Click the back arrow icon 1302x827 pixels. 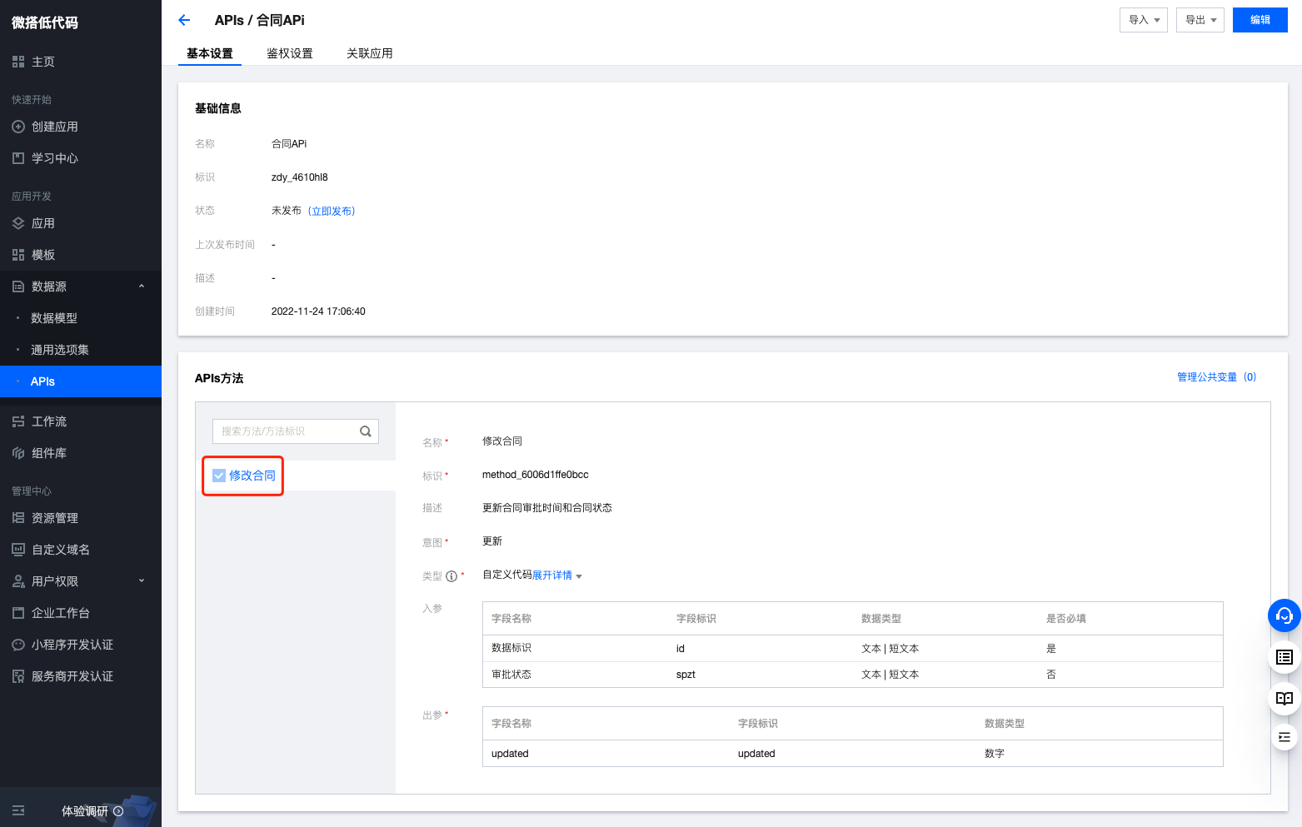[x=184, y=20]
